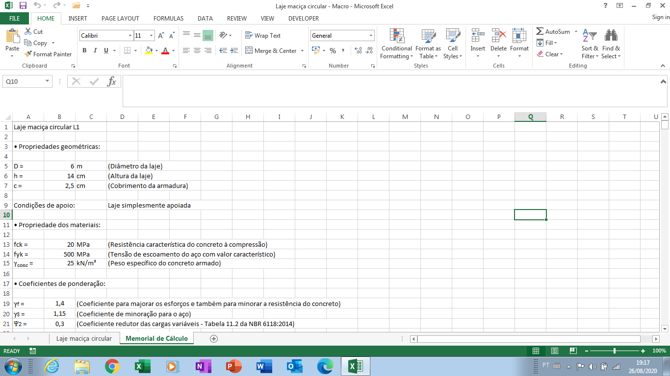Image resolution: width=670 pixels, height=376 pixels.
Task: Apply center horizontal alignment
Action: tap(197, 50)
